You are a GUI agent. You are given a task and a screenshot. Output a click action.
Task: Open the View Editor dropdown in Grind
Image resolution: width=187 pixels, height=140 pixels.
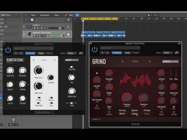coord(168,53)
